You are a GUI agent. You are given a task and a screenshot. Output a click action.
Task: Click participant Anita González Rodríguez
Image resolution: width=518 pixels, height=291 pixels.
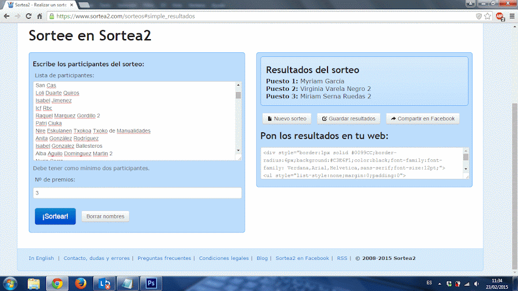click(67, 139)
